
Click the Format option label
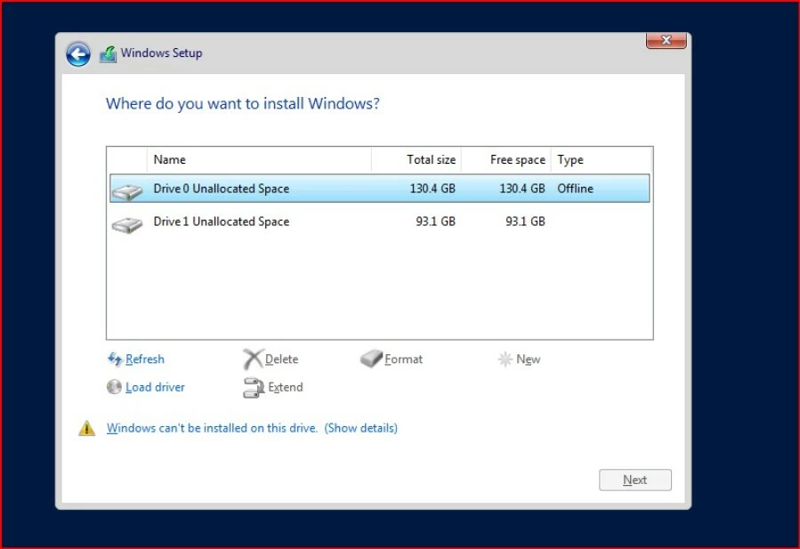tap(404, 359)
